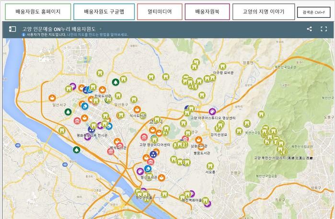Select the orange marker at 행신도서관
Viewport: 335px width, 219px height.
coord(161,178)
